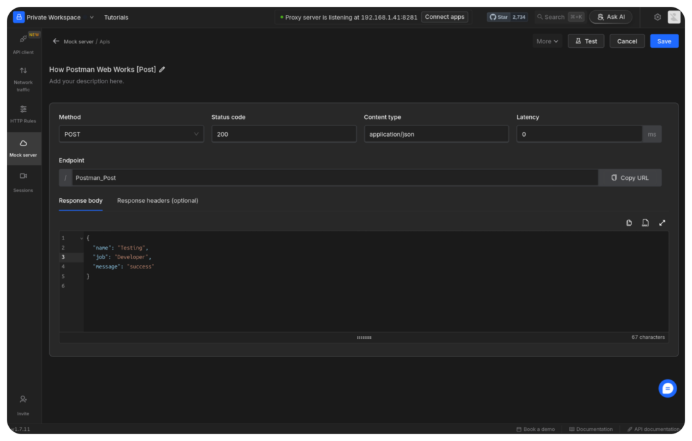
Task: Open the user profile avatar
Action: tap(674, 17)
